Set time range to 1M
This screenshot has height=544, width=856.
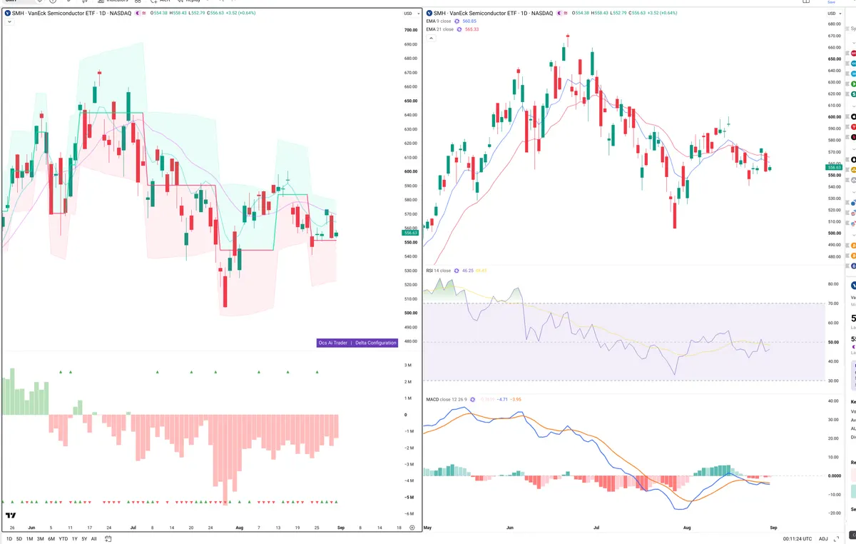[30, 539]
